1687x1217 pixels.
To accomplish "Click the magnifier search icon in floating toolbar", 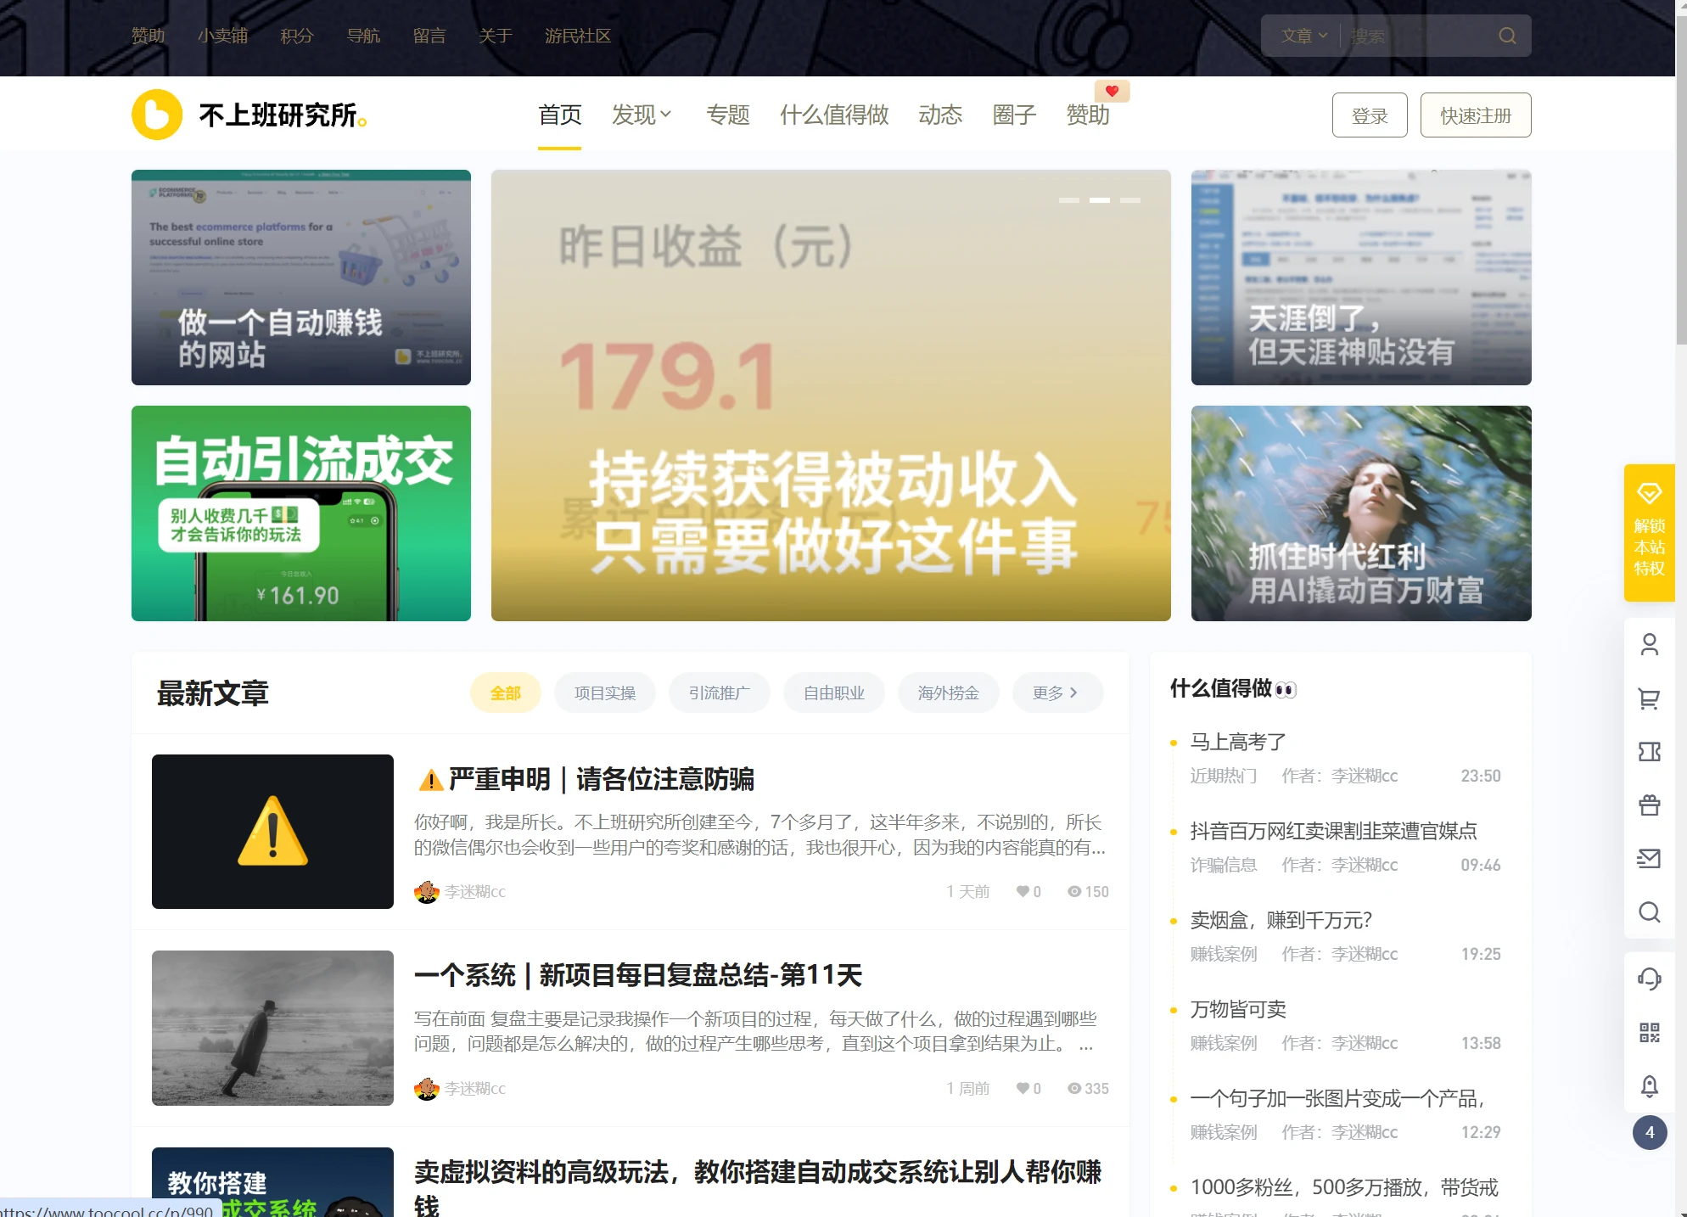I will point(1649,911).
